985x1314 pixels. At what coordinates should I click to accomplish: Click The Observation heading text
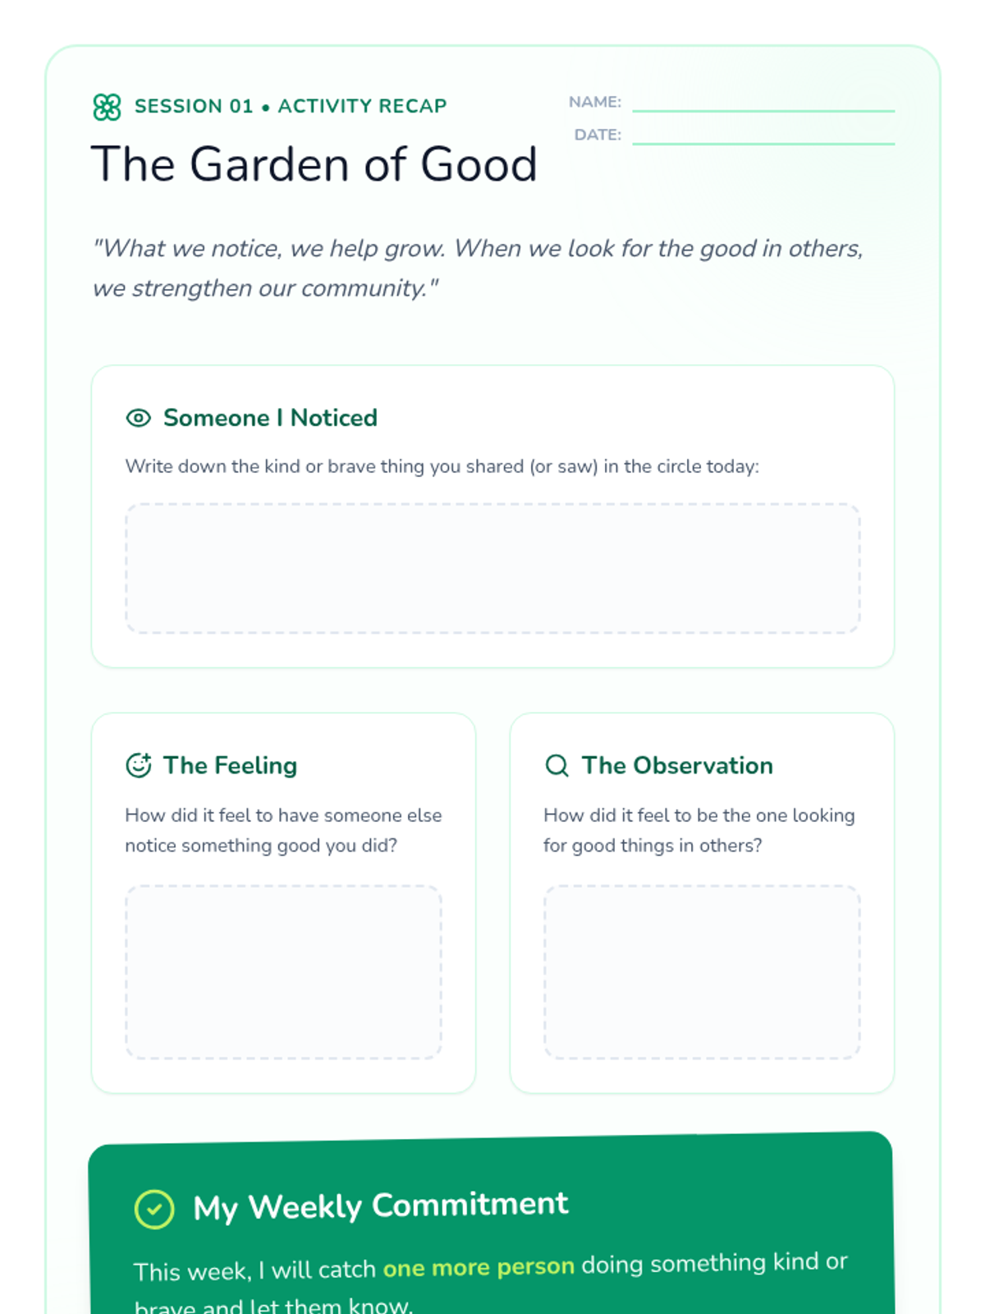click(x=677, y=765)
